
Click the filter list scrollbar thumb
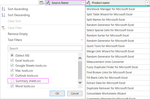(x=80, y=70)
